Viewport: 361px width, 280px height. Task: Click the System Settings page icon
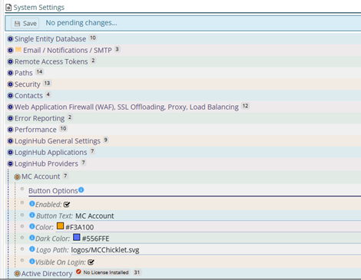click(x=8, y=8)
